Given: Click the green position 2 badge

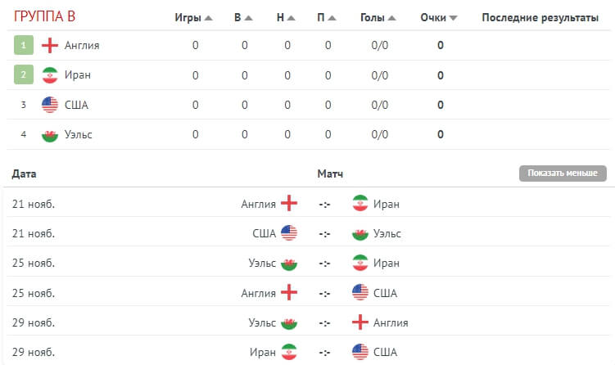Looking at the screenshot, I should pyautogui.click(x=24, y=74).
